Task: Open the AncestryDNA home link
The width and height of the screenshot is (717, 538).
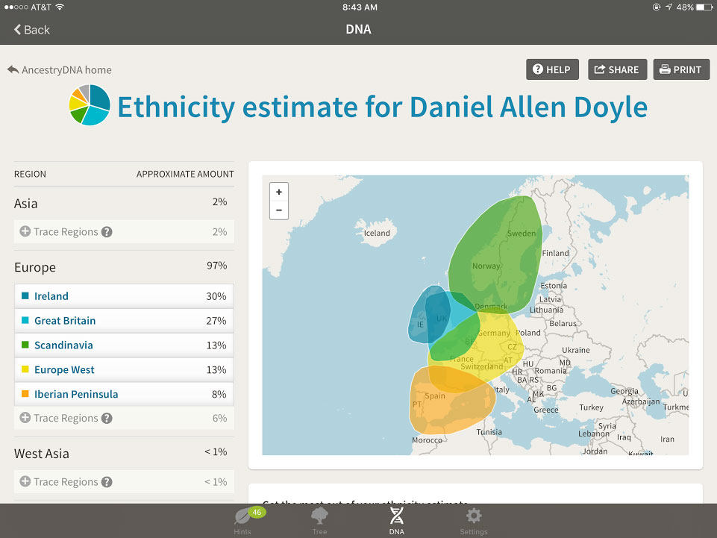Action: pos(60,70)
